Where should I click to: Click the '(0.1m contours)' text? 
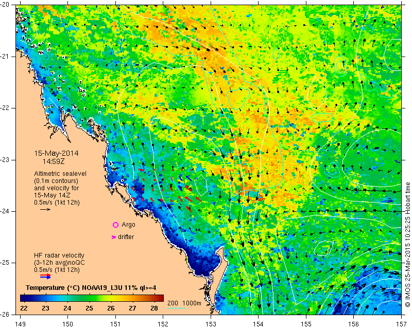pos(56,181)
